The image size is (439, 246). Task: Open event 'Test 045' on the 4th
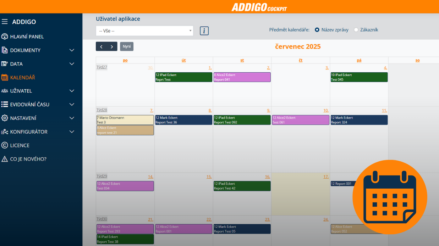point(359,77)
